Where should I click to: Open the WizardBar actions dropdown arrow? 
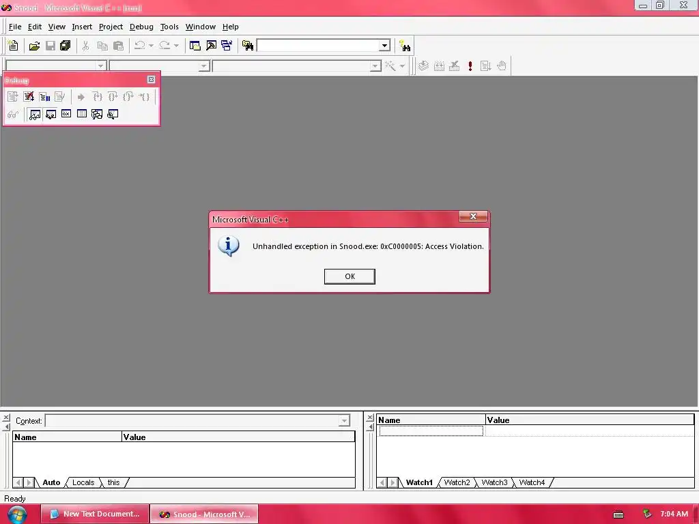click(x=402, y=66)
